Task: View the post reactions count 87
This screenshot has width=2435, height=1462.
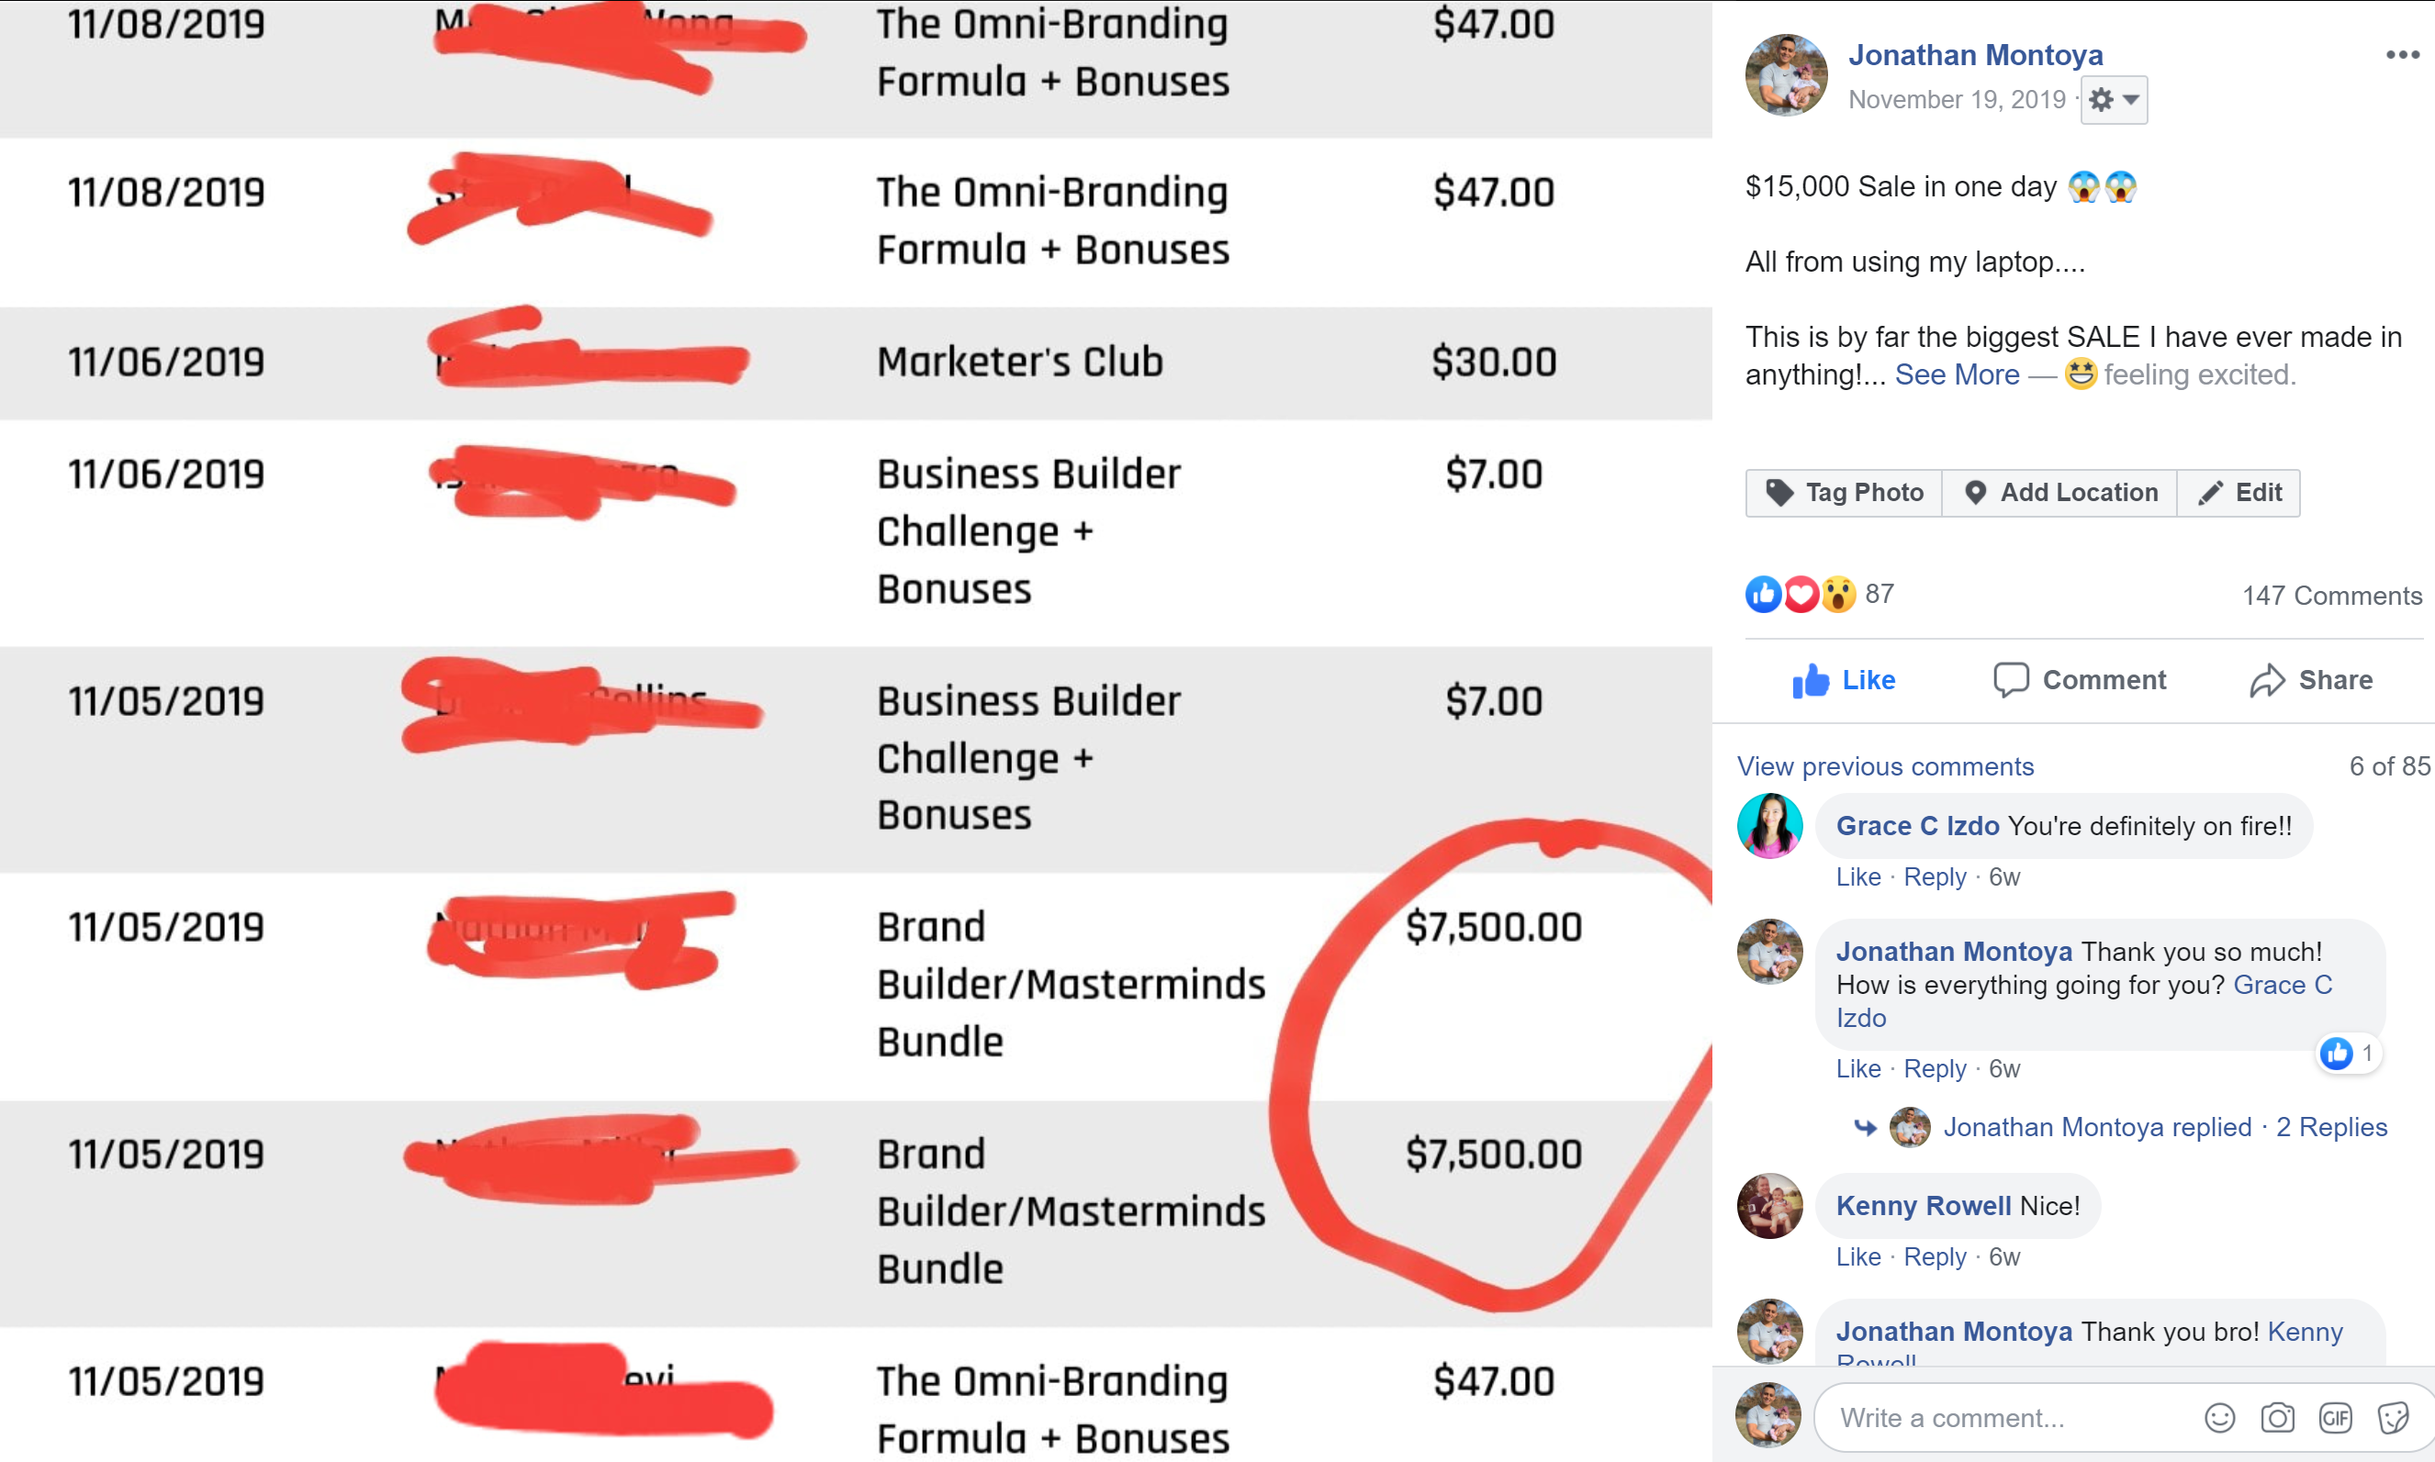Action: pyautogui.click(x=1879, y=594)
